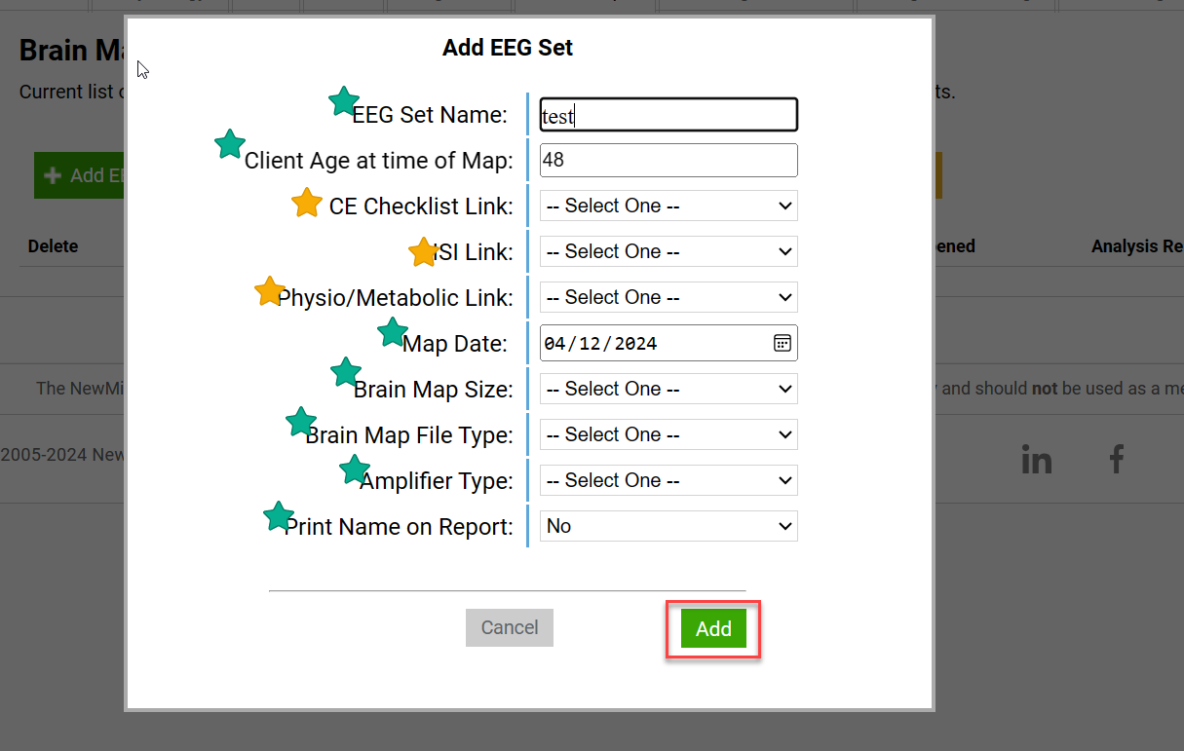1184x751 pixels.
Task: Open the CE Checklist Link dropdown
Action: (x=668, y=206)
